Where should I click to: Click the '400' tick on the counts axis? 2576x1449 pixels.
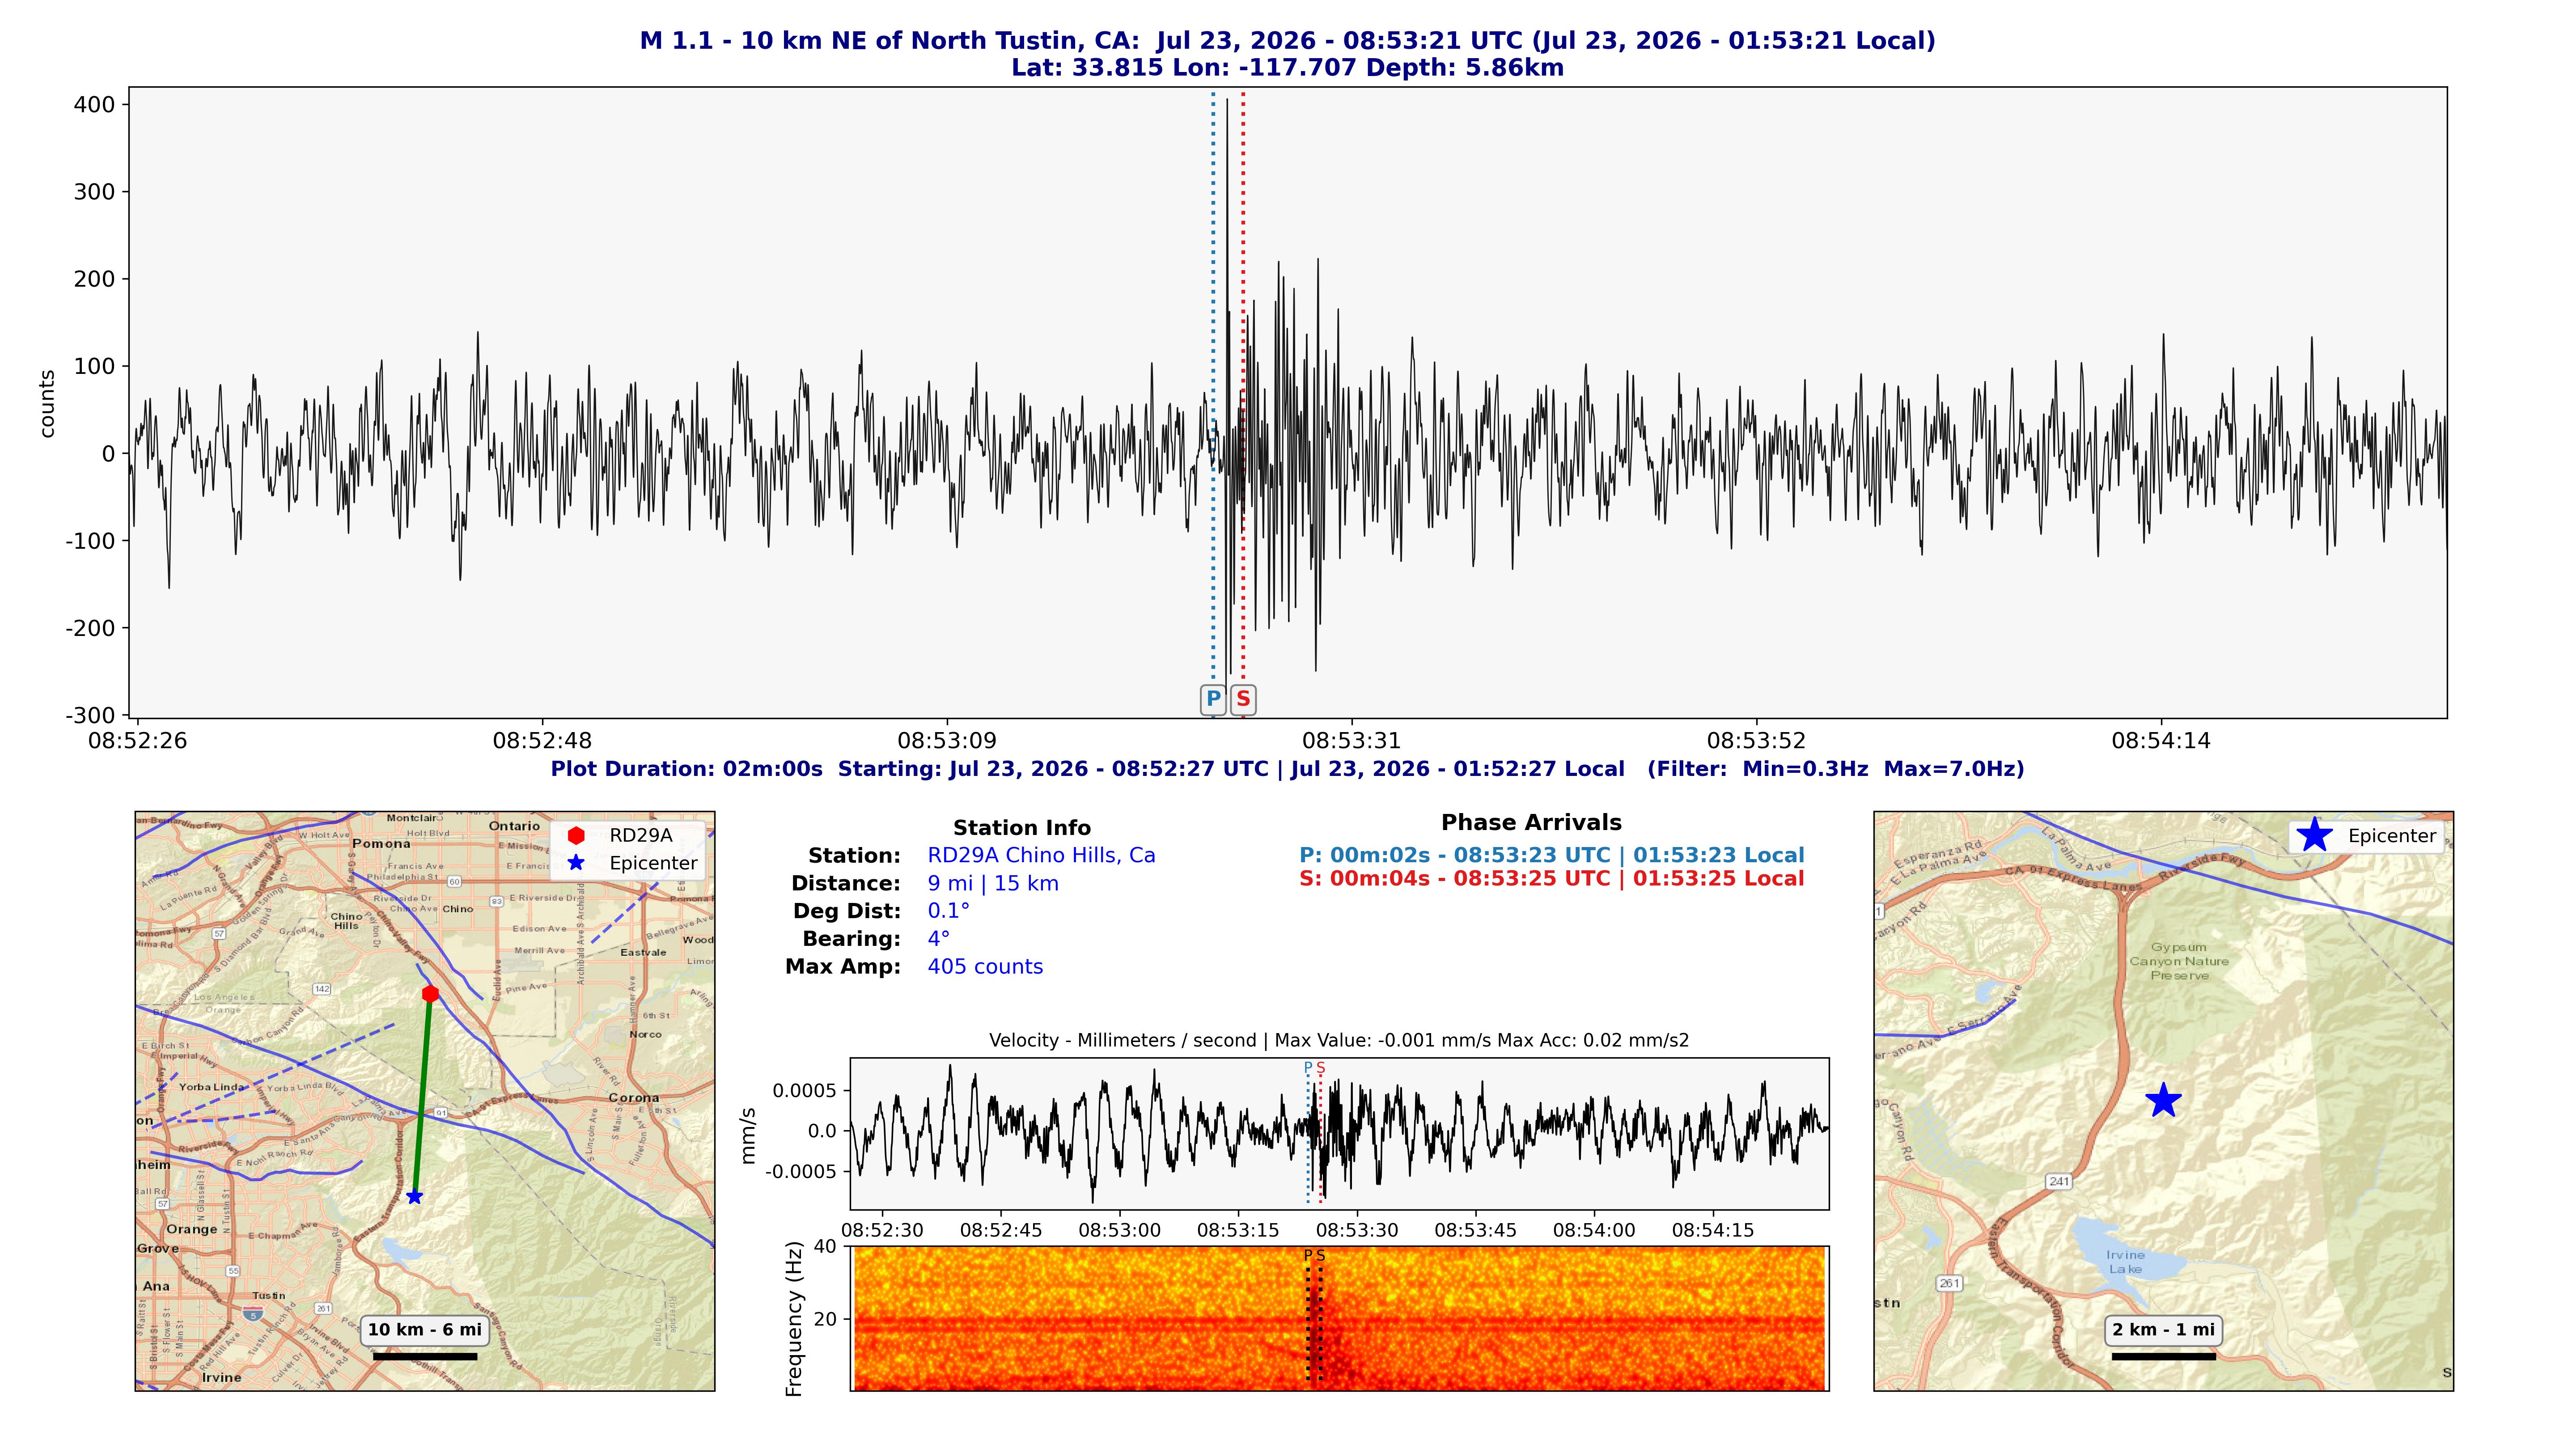(x=94, y=104)
